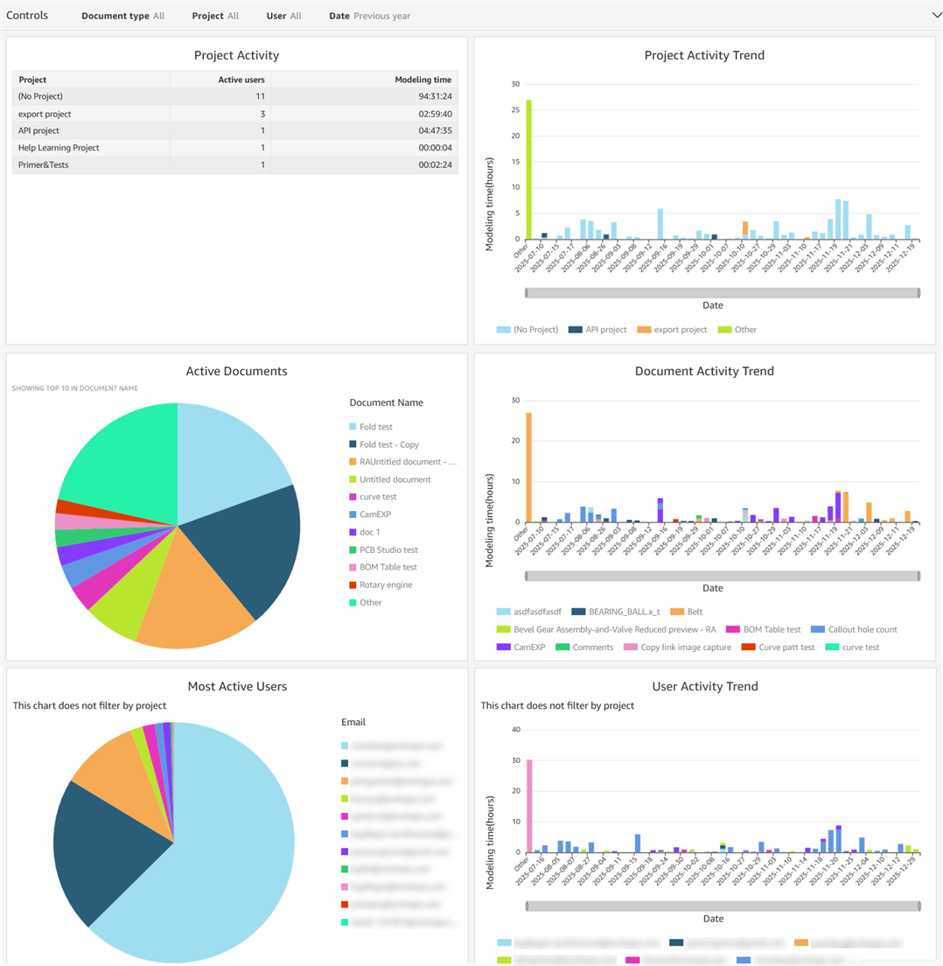Click the Project Activity Trend date scrollbar

click(x=723, y=293)
